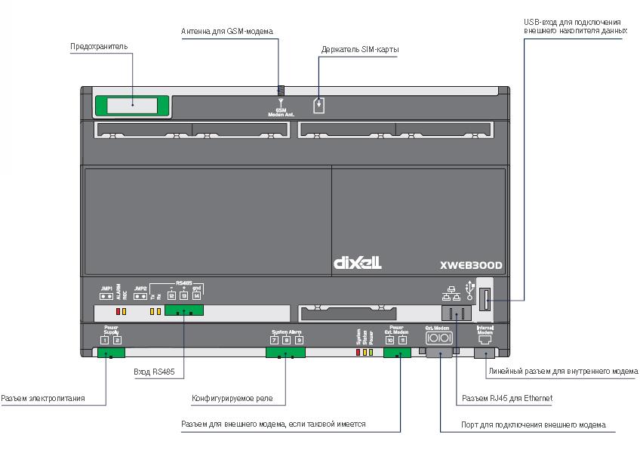Click the GSM antenna symbol icon

tap(281, 102)
